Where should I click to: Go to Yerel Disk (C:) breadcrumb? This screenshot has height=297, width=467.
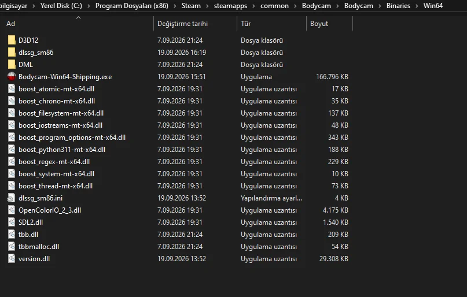point(61,6)
